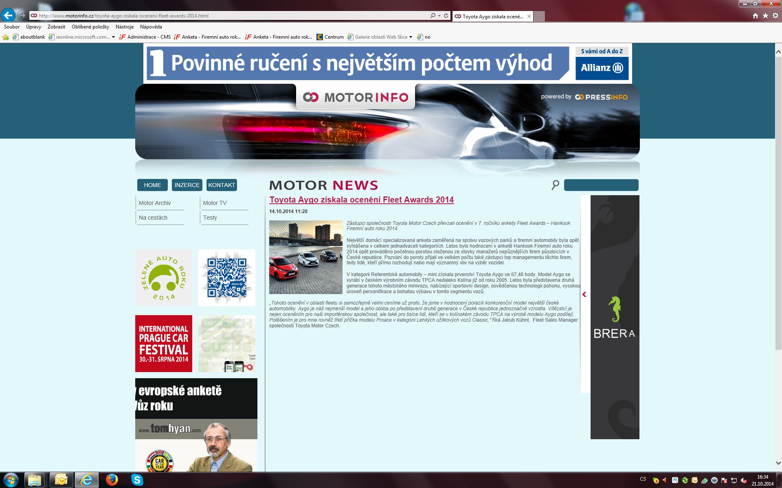Open the Úpravy menu

(33, 27)
